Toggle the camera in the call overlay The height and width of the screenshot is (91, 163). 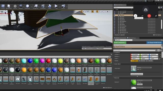pos(142,16)
